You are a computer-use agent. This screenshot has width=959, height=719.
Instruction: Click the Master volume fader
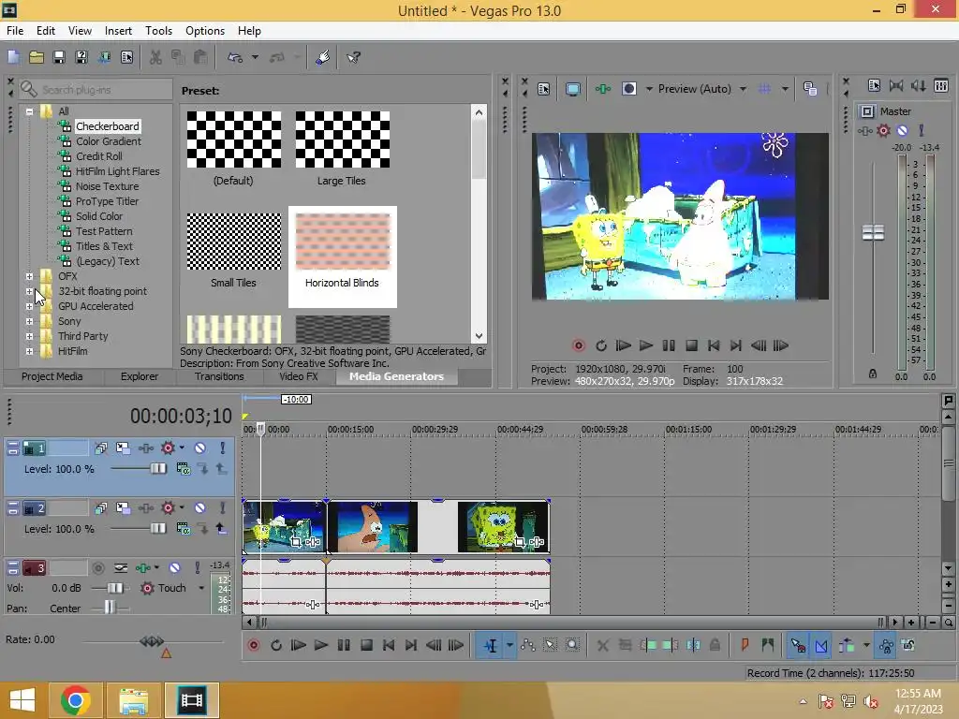(x=873, y=232)
